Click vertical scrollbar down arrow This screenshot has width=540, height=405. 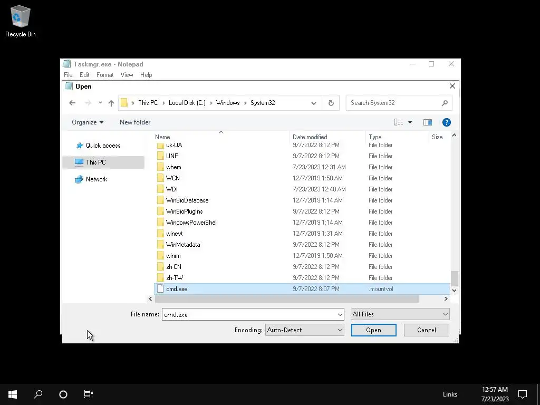[x=454, y=291]
